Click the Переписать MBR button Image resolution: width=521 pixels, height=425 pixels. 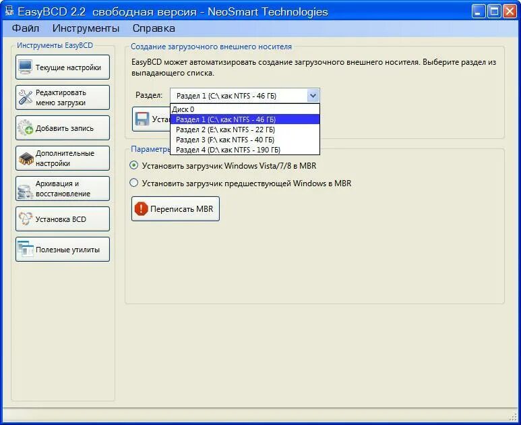[175, 209]
